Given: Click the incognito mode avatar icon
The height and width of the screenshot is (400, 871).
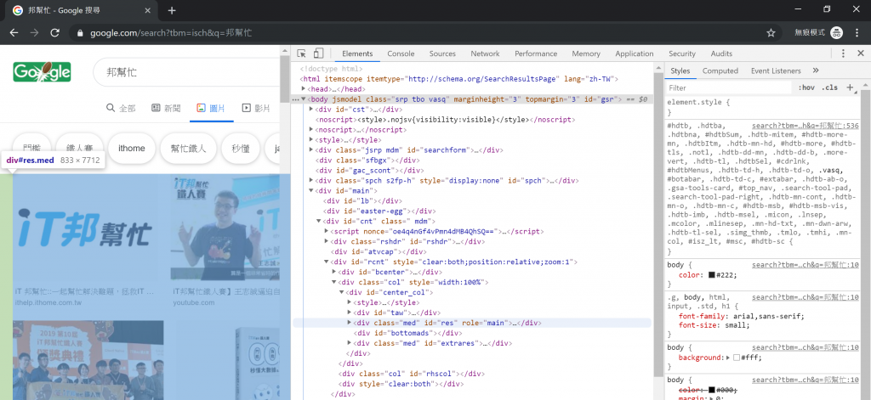Looking at the screenshot, I should [837, 33].
